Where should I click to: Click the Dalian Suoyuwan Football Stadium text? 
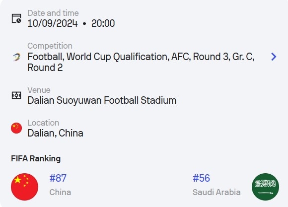click(102, 100)
